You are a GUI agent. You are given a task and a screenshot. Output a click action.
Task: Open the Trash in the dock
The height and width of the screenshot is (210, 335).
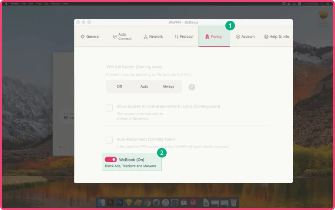(234, 203)
